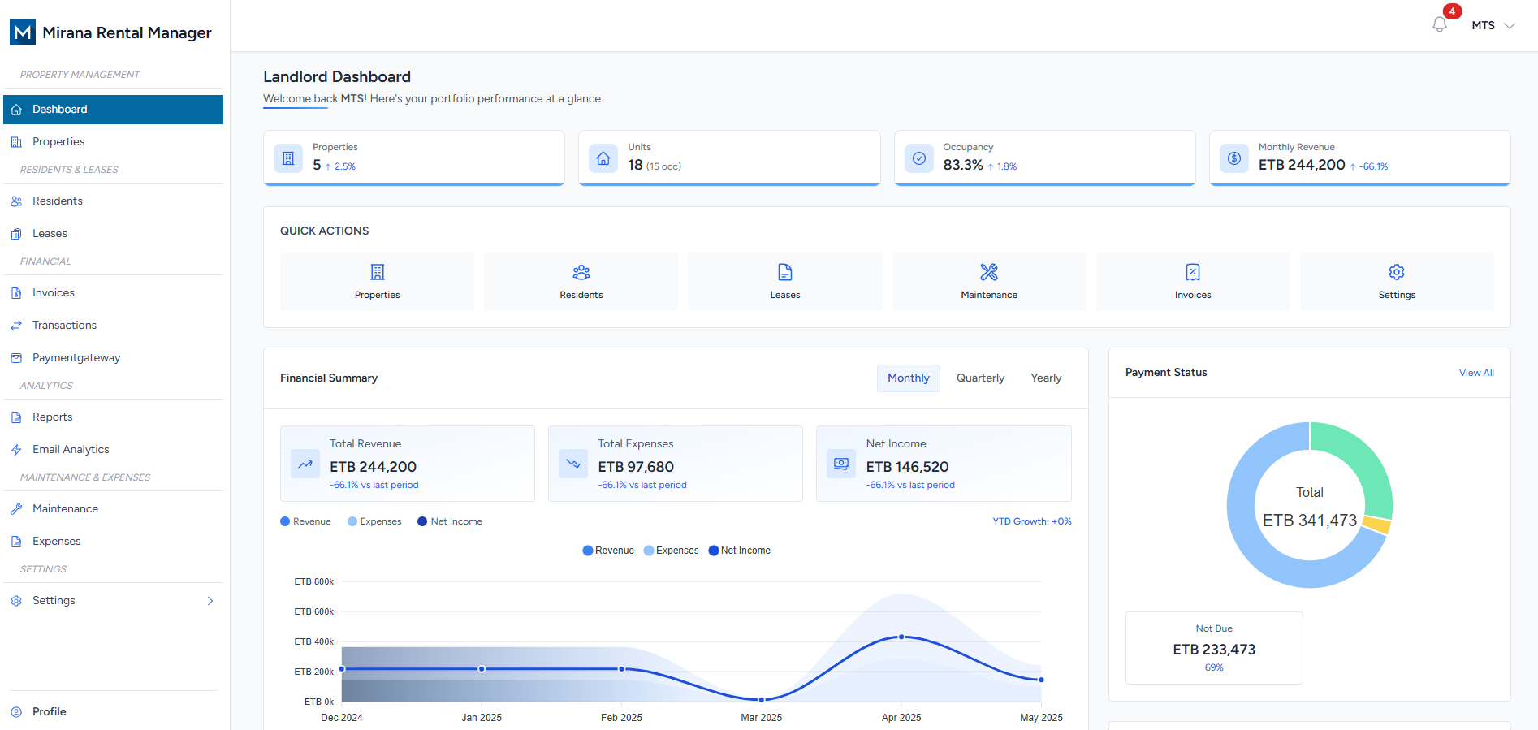
Task: Open Maintenance quick action tools icon
Action: tap(989, 272)
